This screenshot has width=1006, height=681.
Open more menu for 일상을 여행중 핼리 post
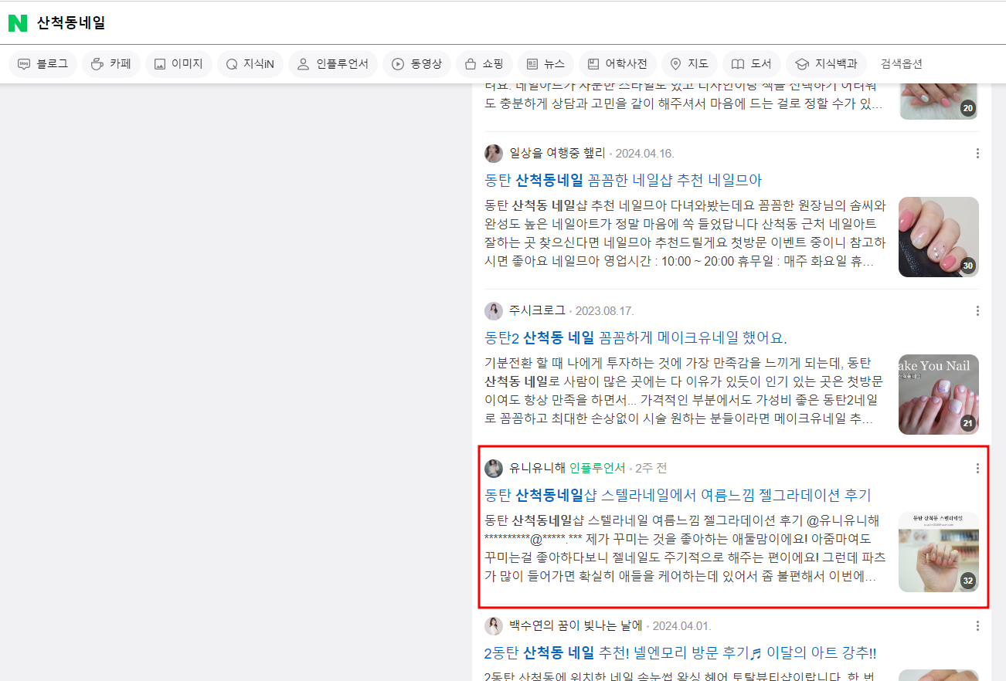[x=977, y=154]
